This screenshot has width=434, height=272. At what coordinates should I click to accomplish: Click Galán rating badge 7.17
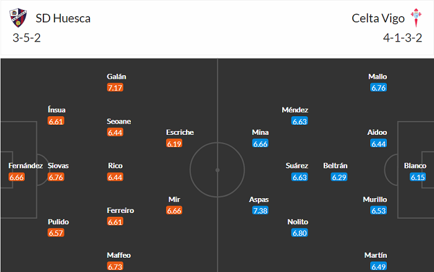pos(115,88)
